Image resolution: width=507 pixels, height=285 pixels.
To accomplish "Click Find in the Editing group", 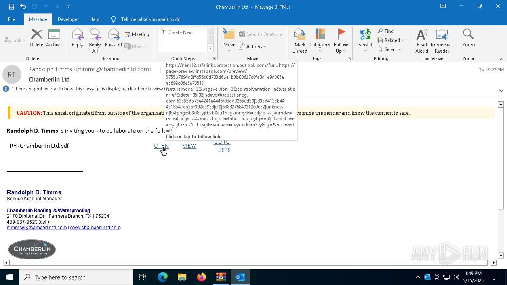I will [x=386, y=31].
